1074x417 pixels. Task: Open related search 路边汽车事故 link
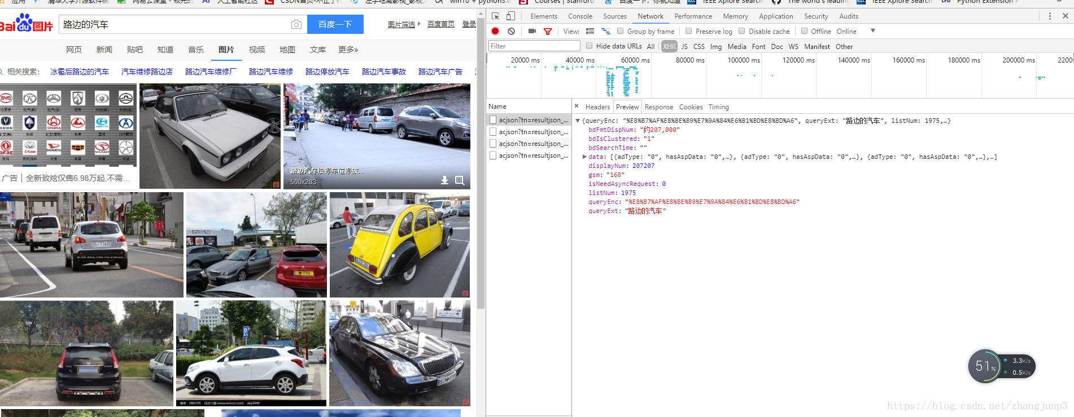(384, 72)
